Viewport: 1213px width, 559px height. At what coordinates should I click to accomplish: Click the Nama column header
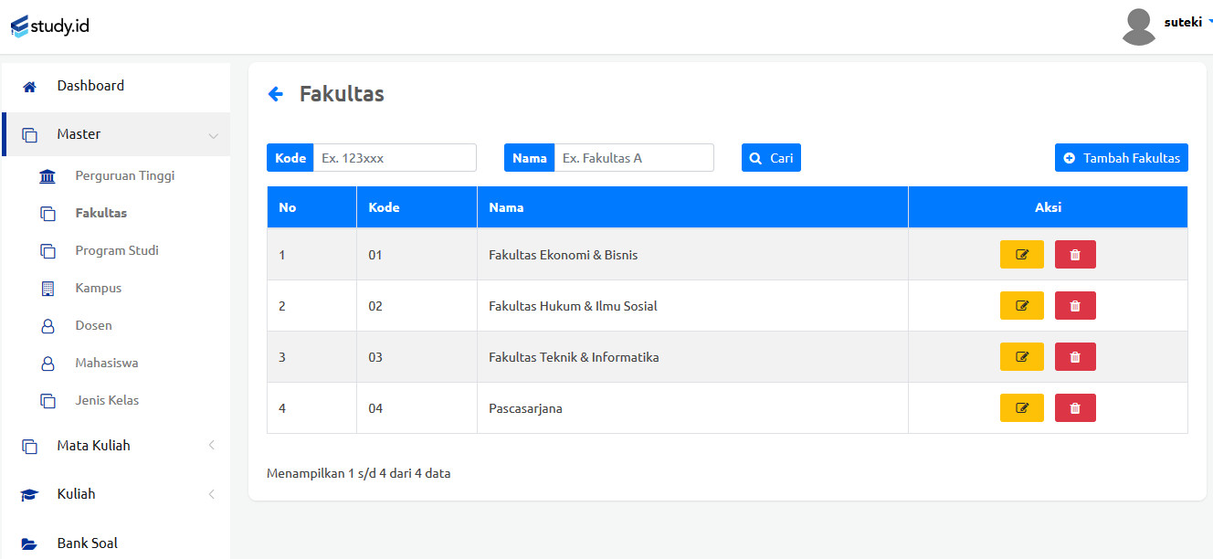tap(692, 207)
